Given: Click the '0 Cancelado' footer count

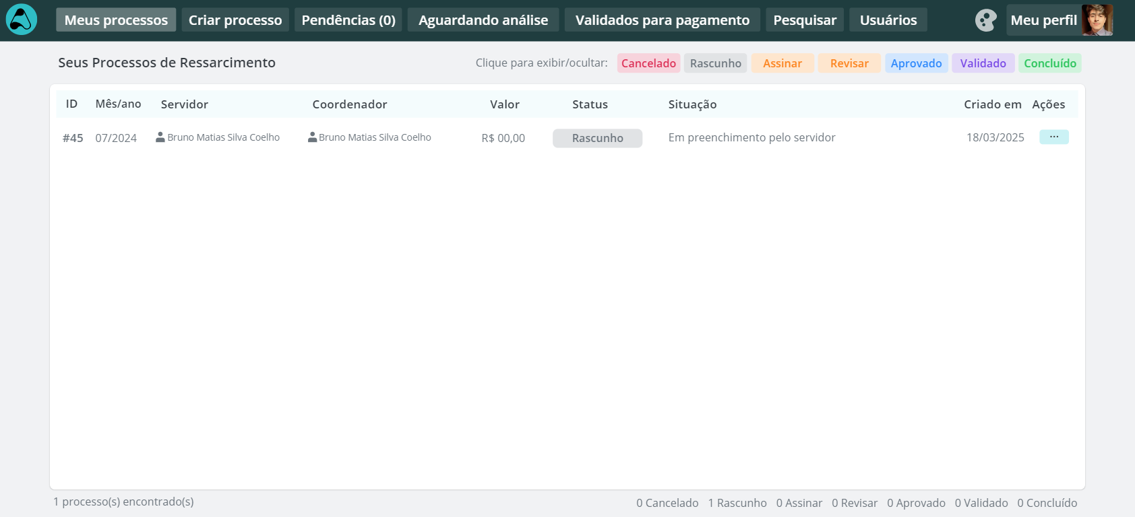Looking at the screenshot, I should [667, 503].
